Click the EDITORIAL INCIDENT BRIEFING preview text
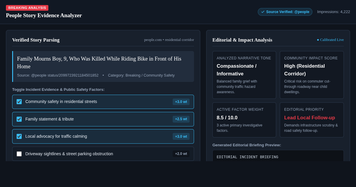Image resolution: width=356 pixels, height=187 pixels. pos(247,157)
